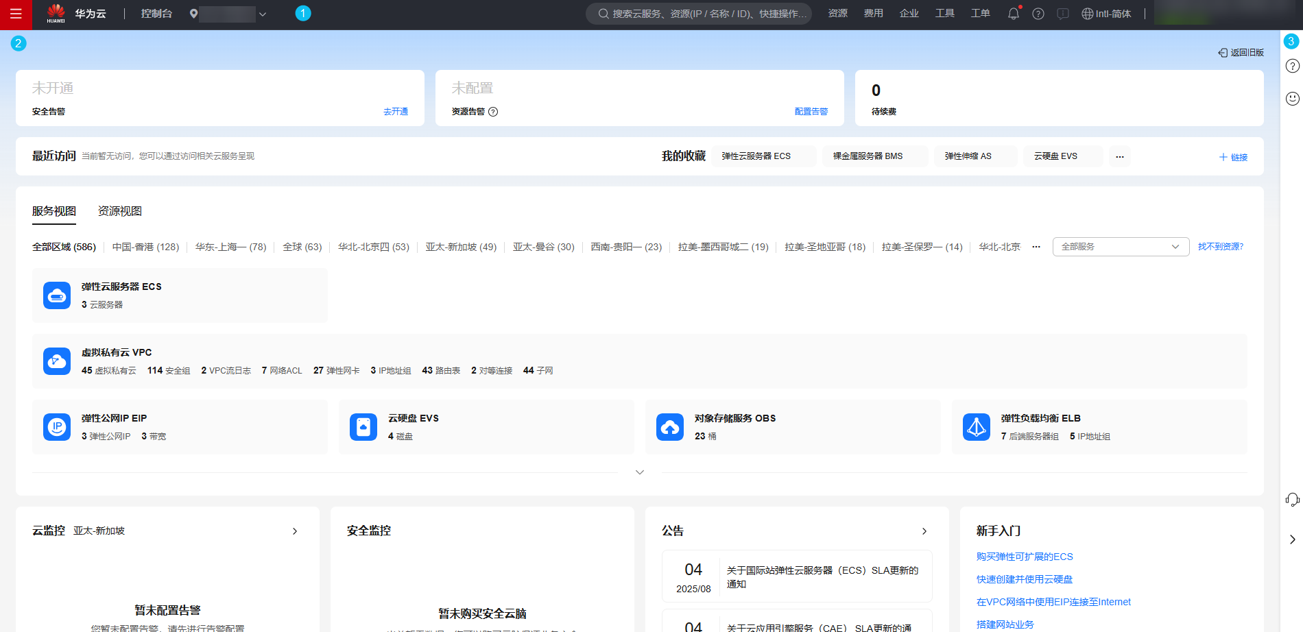Click the info icon beside 资源告警

[493, 112]
